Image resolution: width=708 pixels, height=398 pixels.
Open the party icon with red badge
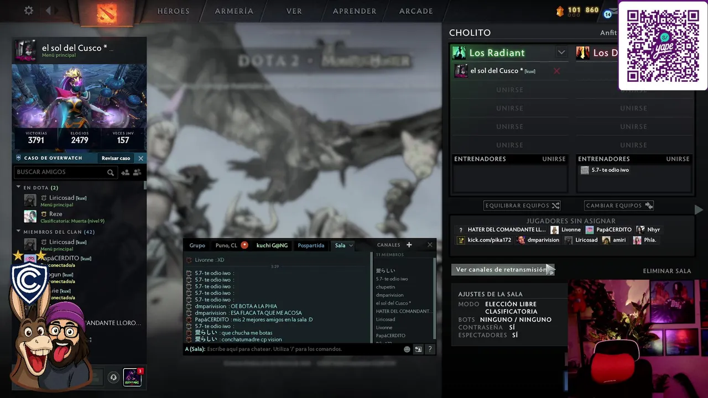[132, 377]
